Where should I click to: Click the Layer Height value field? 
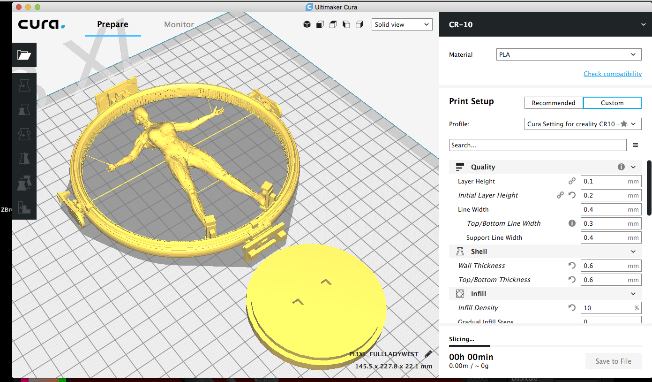pos(611,181)
